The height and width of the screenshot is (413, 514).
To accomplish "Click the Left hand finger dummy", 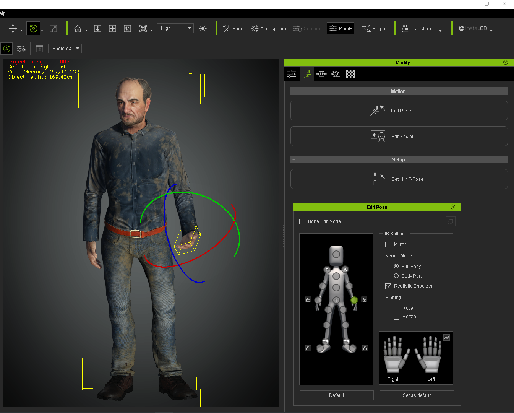I will click(429, 354).
